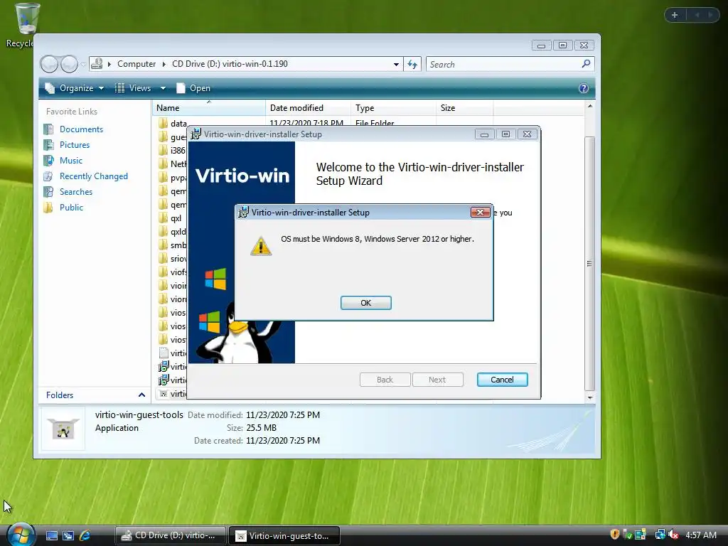
Task: Click OK in the OS requirement dialog
Action: point(366,303)
